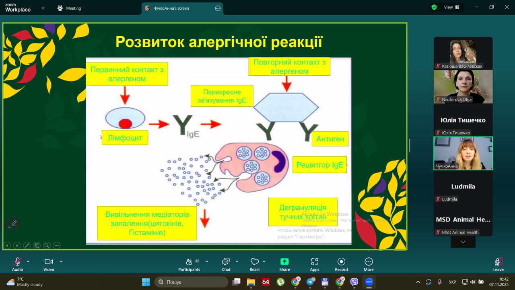This screenshot has height=290, width=515.
Task: Start recording with the Record button
Action: (x=341, y=264)
